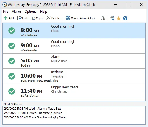Viewport: 148px width, 127px height.
Task: Click the Christmas sound name
Action: tap(59, 92)
